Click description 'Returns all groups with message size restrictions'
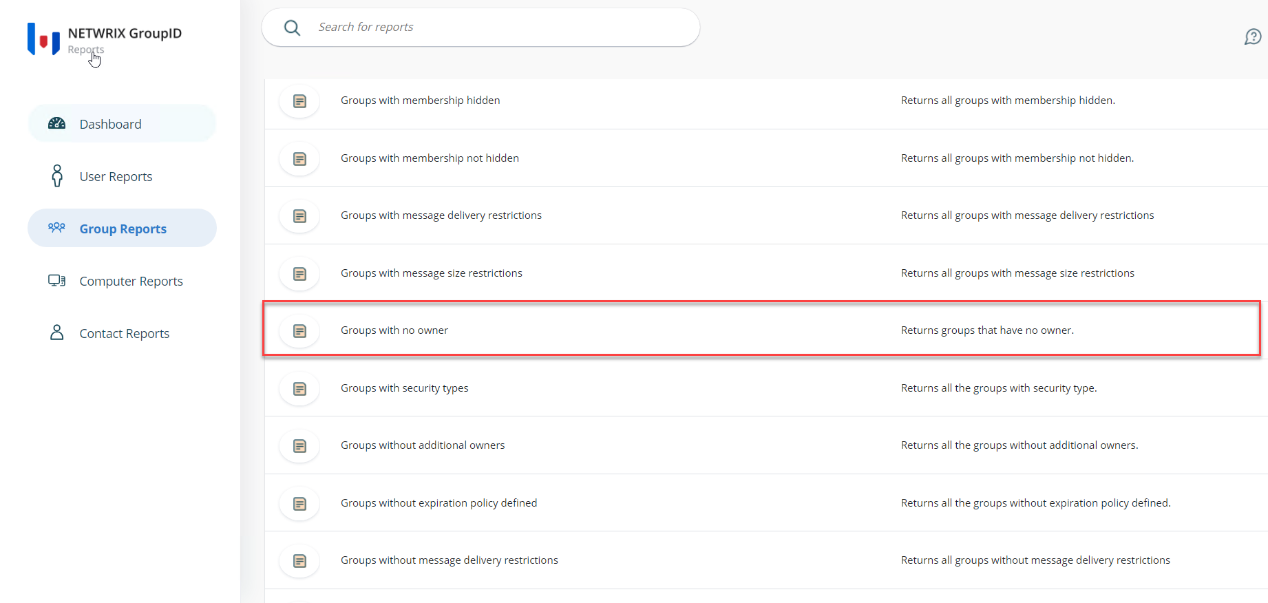This screenshot has width=1268, height=603. [1017, 273]
